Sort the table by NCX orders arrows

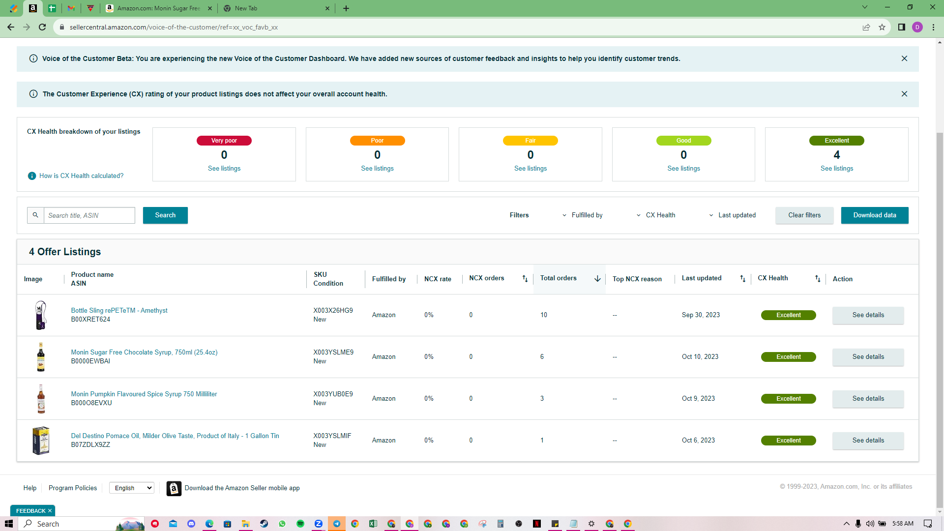click(x=525, y=279)
